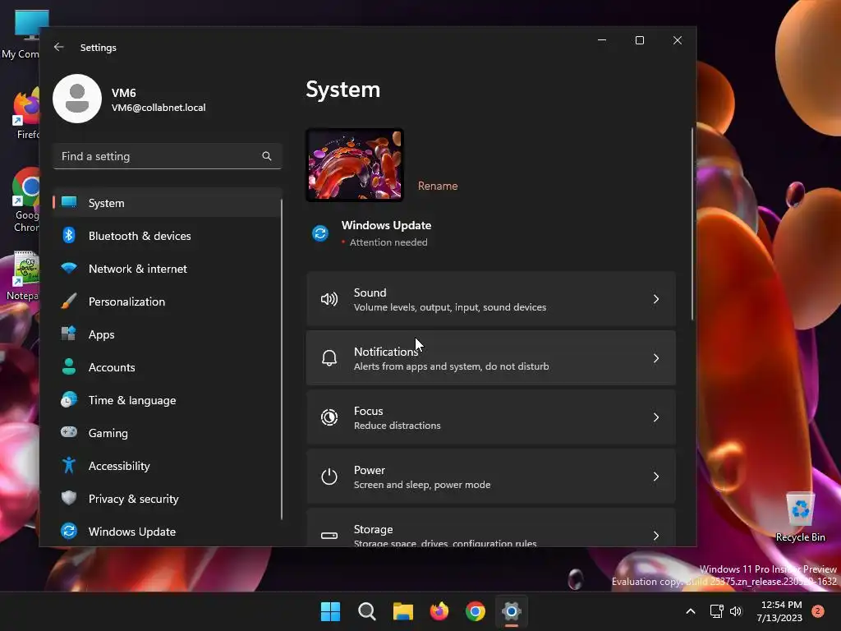Expand the Notifications settings chevron
The height and width of the screenshot is (631, 841).
pyautogui.click(x=656, y=358)
